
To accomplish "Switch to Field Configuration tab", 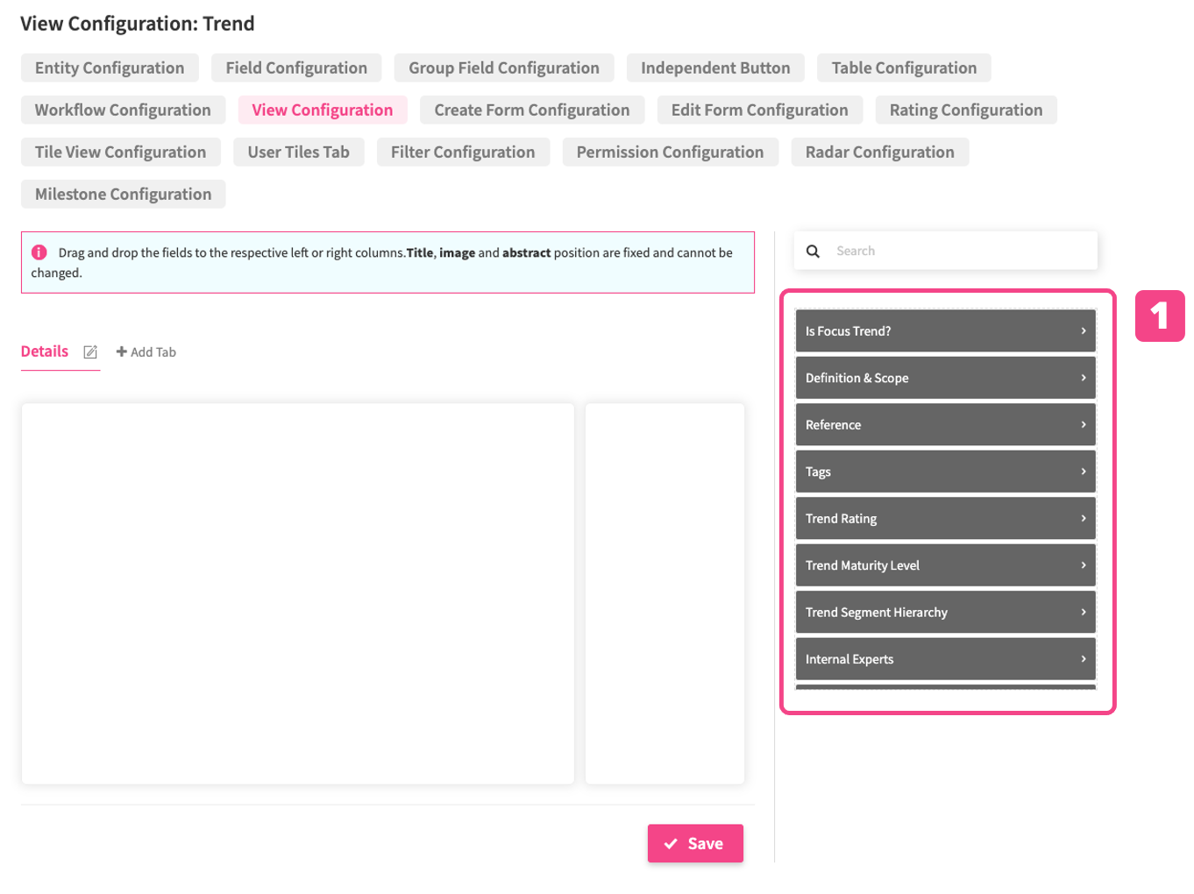I will (296, 68).
